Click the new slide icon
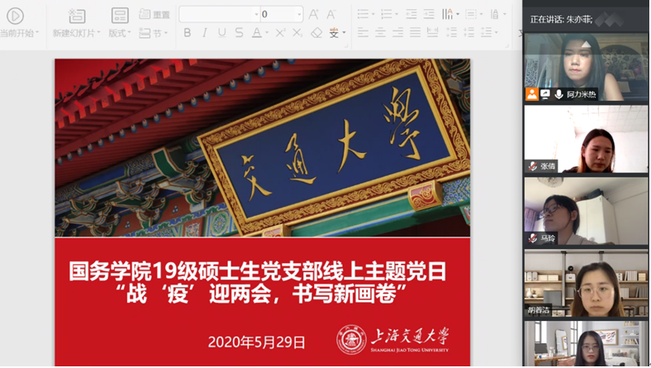The height and width of the screenshot is (368, 651). point(76,16)
